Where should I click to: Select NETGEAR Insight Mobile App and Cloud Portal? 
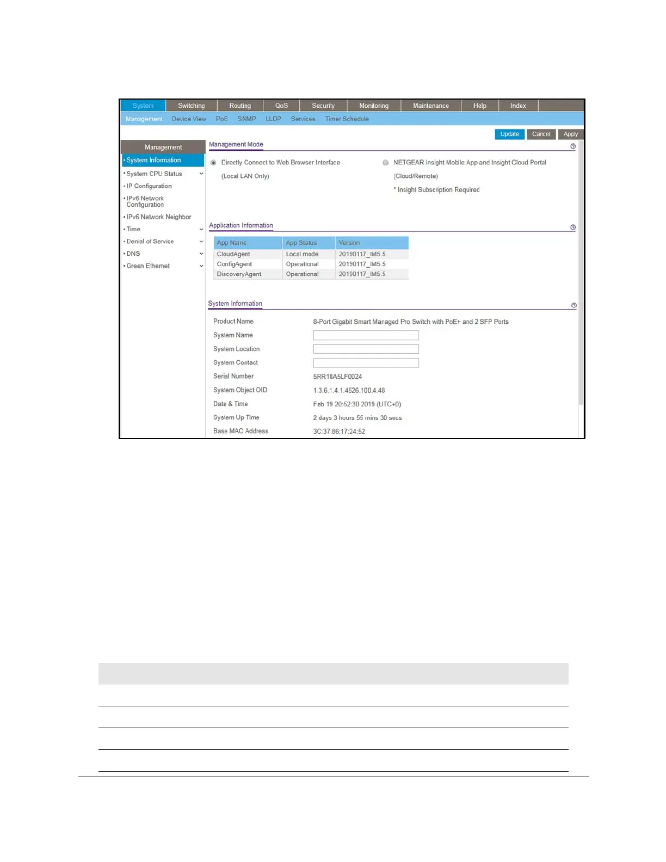(386, 163)
